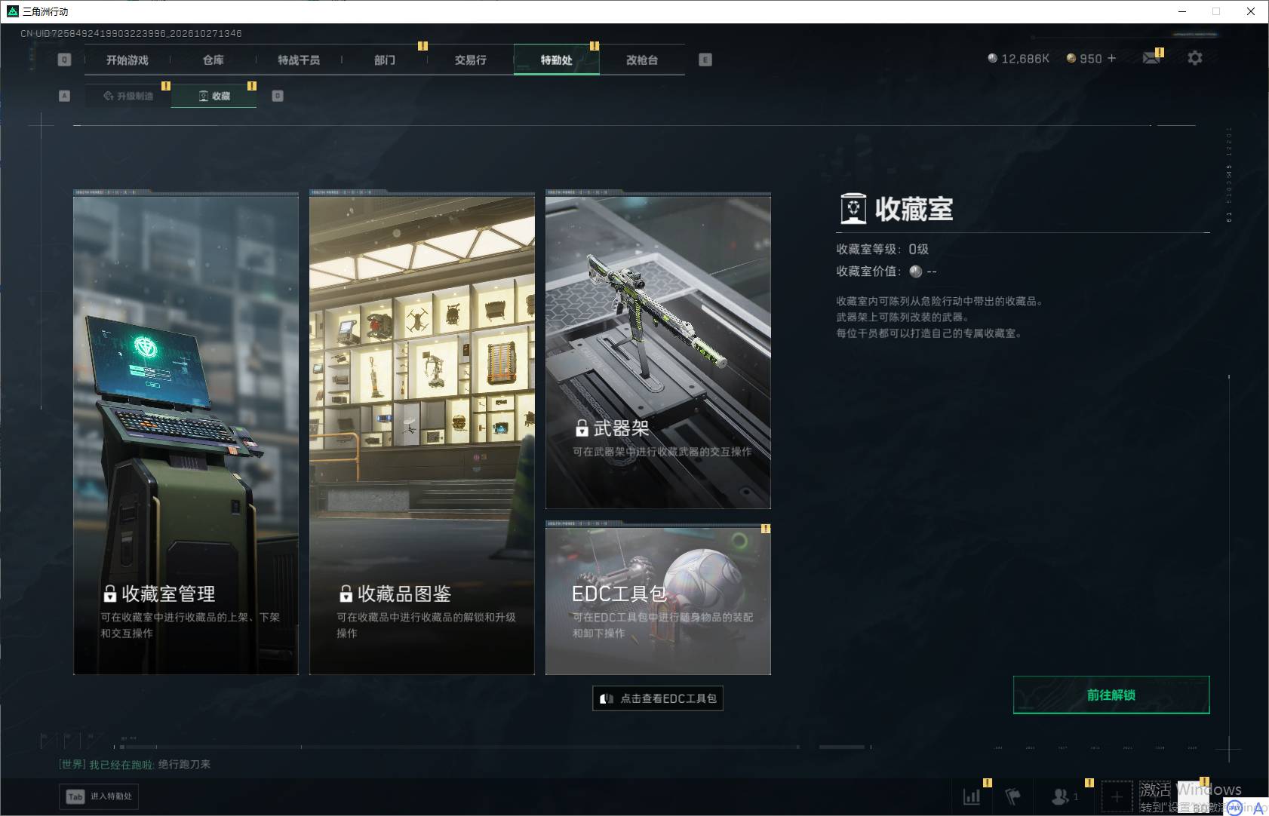The image size is (1269, 816).
Task: Click the 收藏室价值 coin icon
Action: pos(916,271)
